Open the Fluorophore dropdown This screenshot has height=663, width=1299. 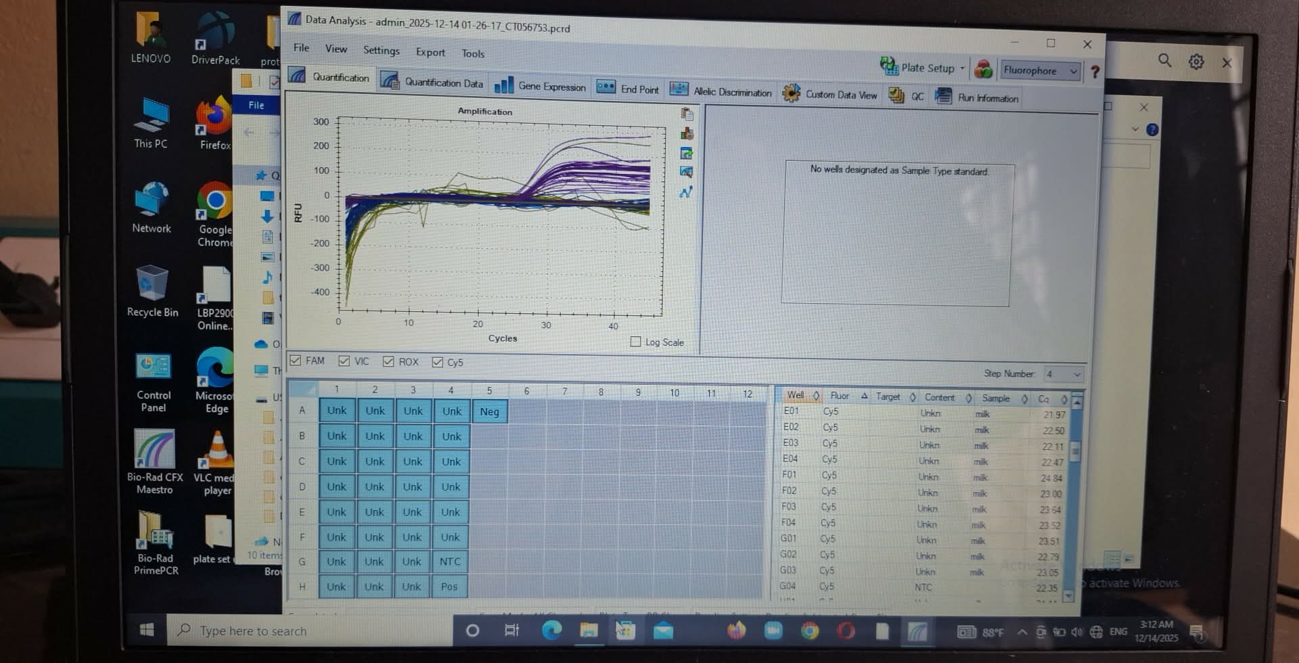click(1040, 70)
